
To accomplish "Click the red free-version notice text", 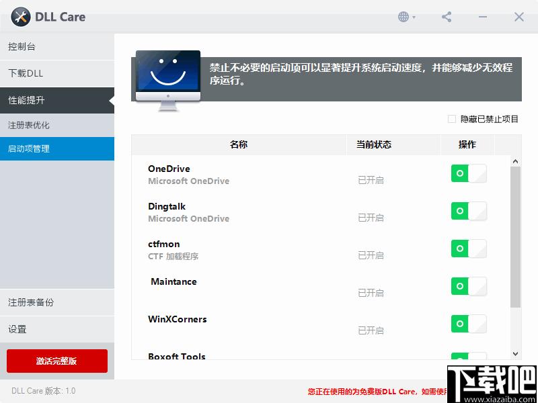I will coord(377,392).
